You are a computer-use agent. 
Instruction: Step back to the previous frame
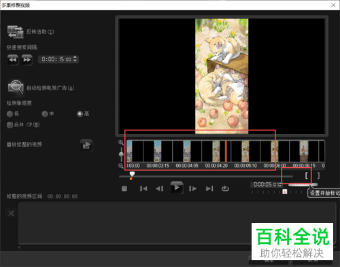(160, 189)
